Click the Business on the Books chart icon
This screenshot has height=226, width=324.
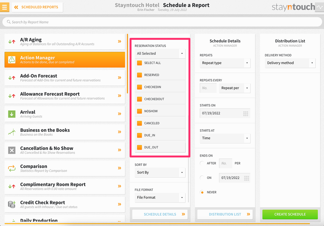tap(12, 132)
